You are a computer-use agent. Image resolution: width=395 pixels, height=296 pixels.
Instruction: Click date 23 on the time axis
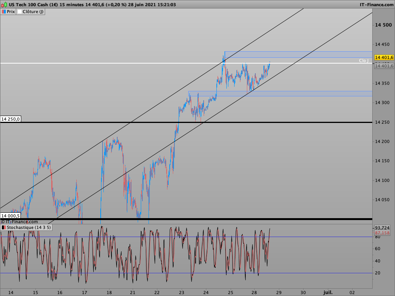click(182, 293)
